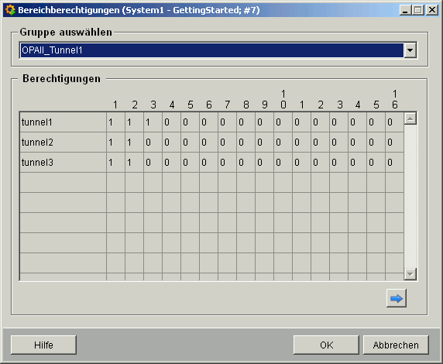Viewport: 443px width, 364px height.
Task: Click the blue right-arrow button
Action: [396, 298]
